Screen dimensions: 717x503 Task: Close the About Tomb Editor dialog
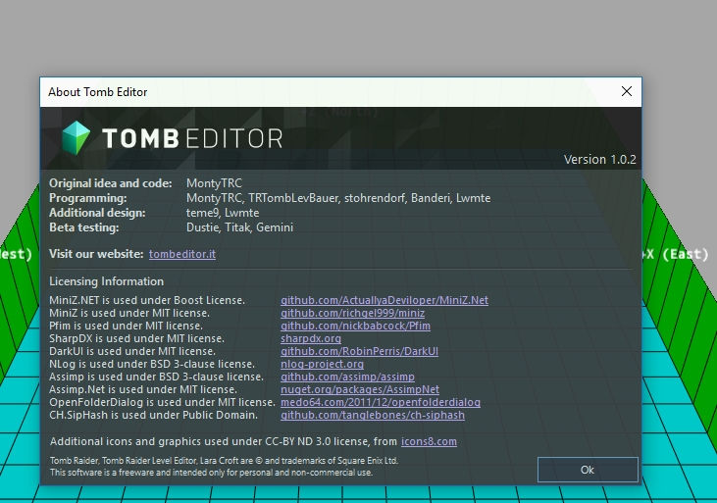pos(627,91)
